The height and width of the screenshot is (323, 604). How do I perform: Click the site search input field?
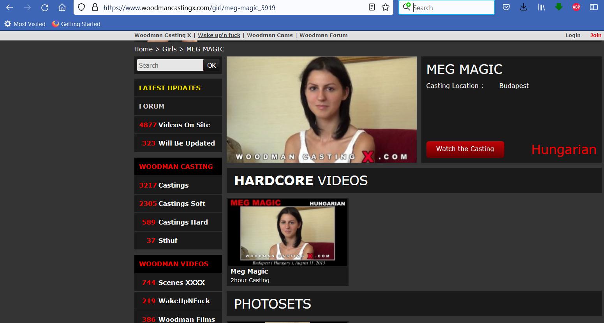170,65
